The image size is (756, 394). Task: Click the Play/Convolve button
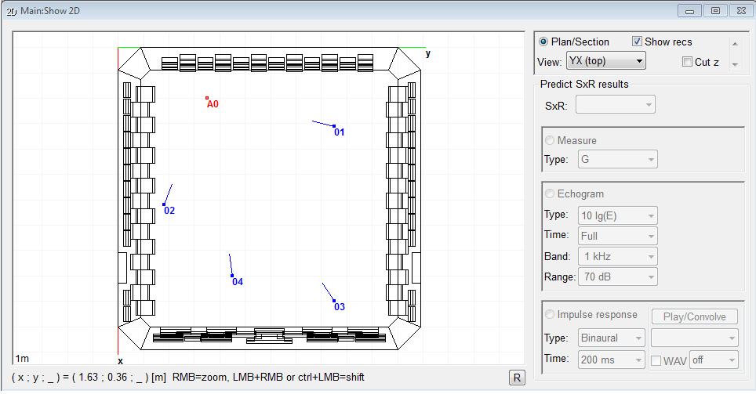click(x=695, y=316)
